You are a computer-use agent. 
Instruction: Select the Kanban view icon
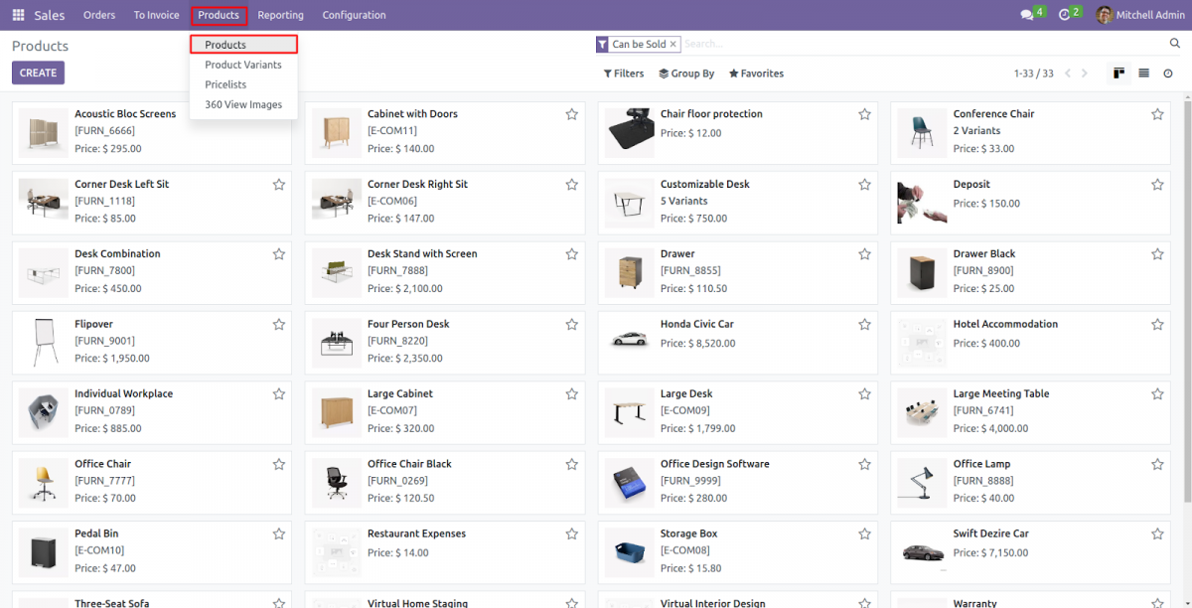coord(1120,74)
